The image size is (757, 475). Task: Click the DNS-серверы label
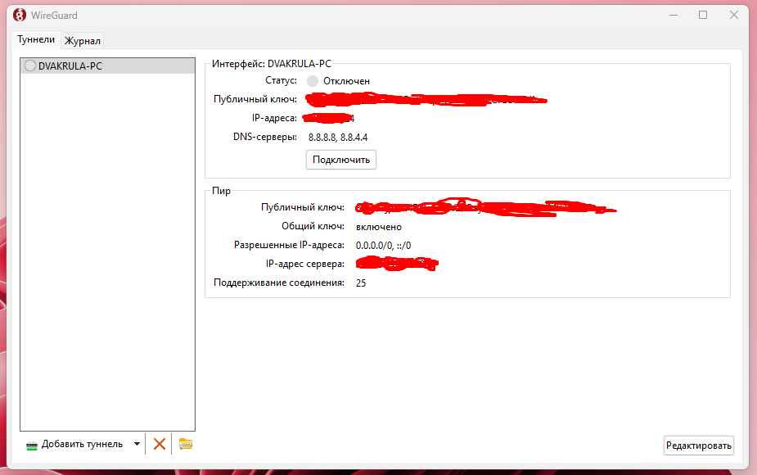point(265,137)
